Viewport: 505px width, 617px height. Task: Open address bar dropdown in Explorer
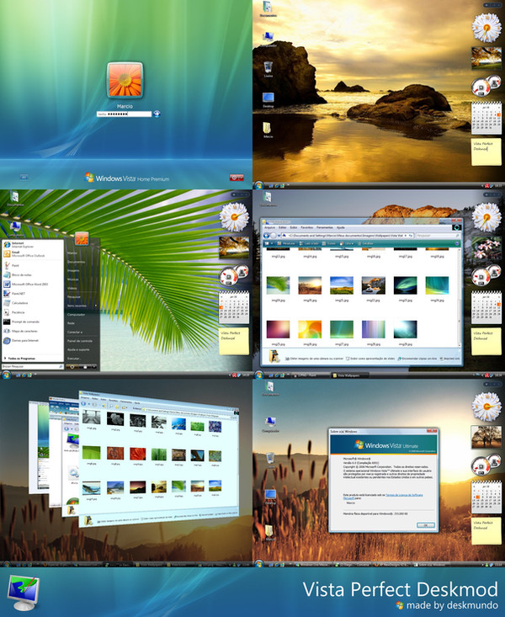click(406, 236)
